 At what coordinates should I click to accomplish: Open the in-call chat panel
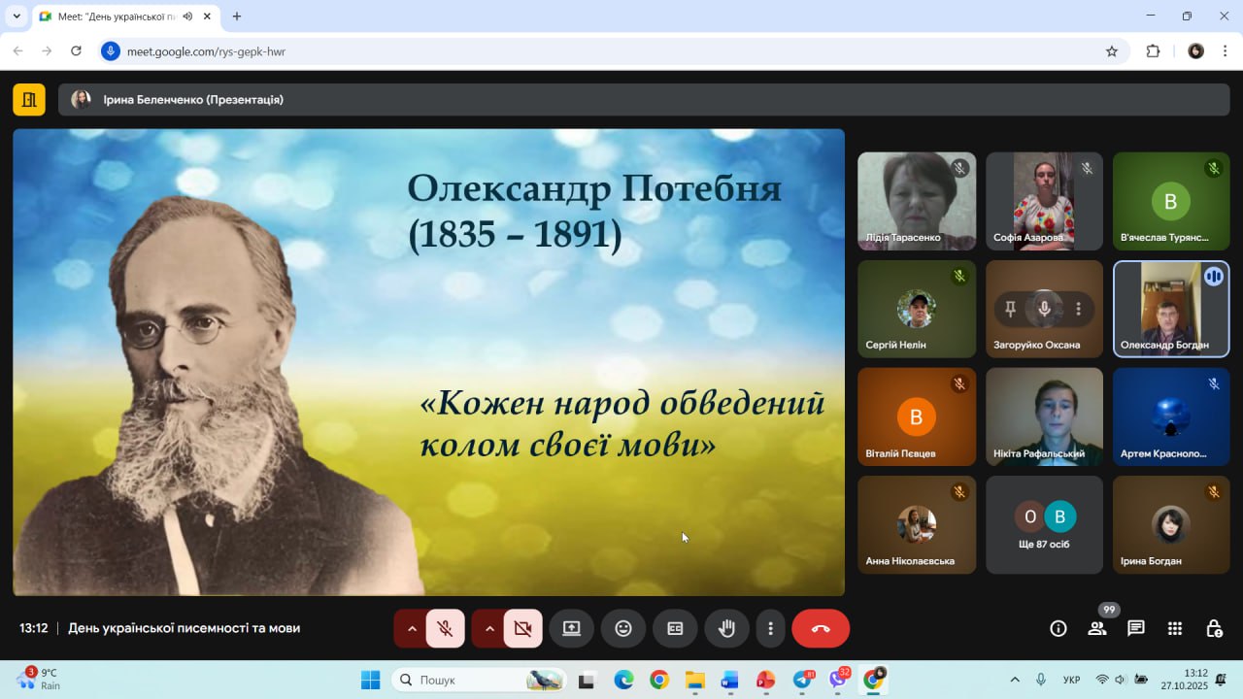click(x=1136, y=628)
